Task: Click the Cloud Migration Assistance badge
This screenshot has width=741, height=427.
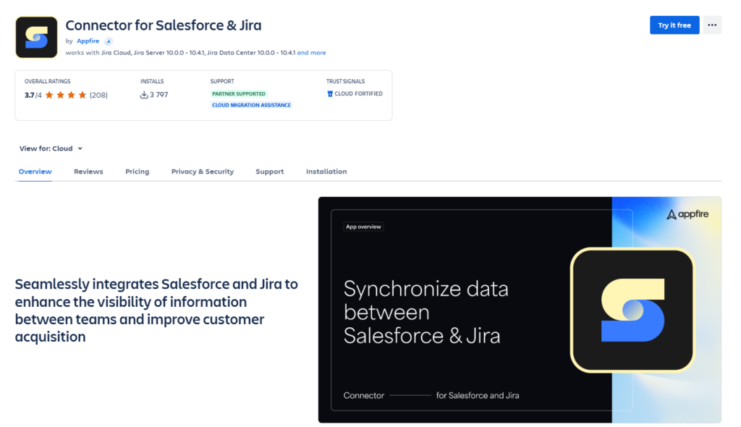Action: tap(251, 105)
